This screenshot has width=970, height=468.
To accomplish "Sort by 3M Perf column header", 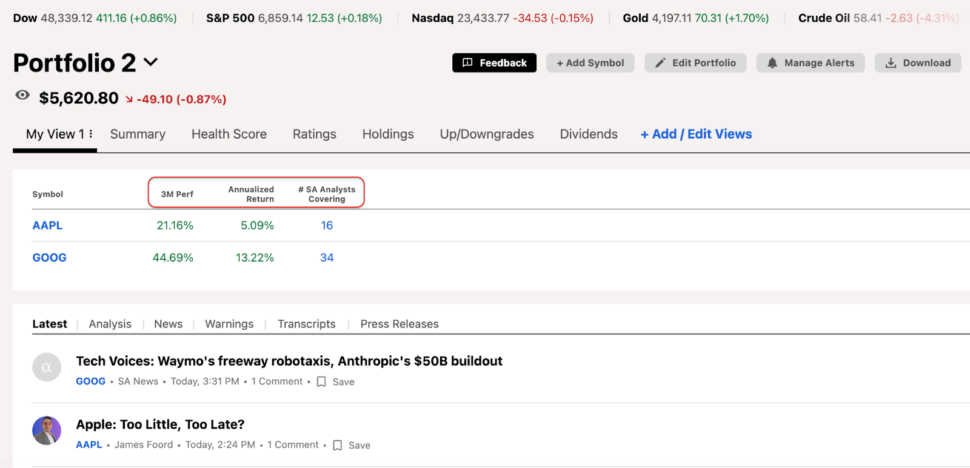I will [x=177, y=194].
